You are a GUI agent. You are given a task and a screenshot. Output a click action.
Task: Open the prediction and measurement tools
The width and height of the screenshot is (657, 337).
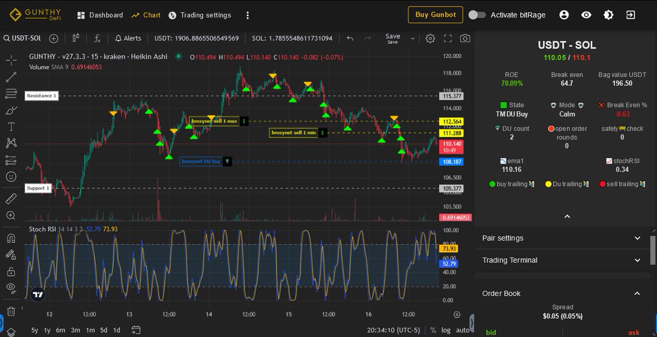click(x=11, y=160)
